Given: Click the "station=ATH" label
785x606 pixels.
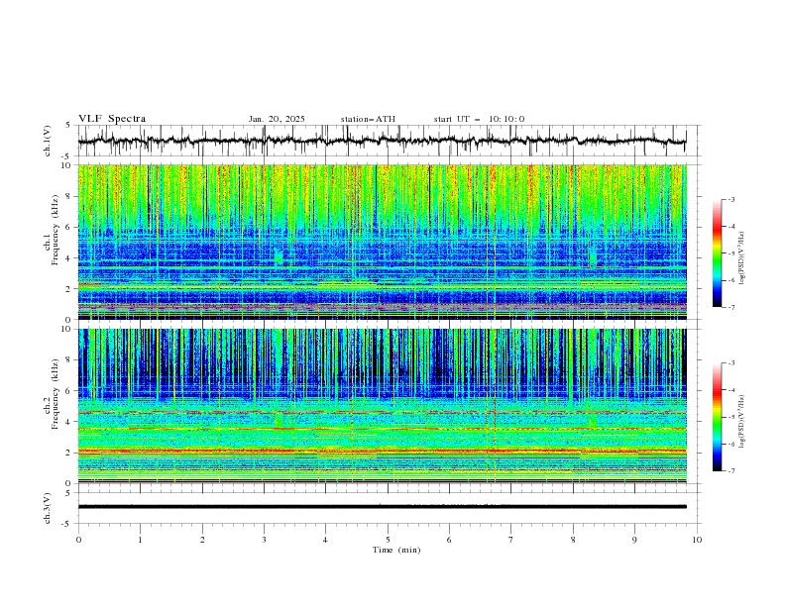Looking at the screenshot, I should [368, 119].
